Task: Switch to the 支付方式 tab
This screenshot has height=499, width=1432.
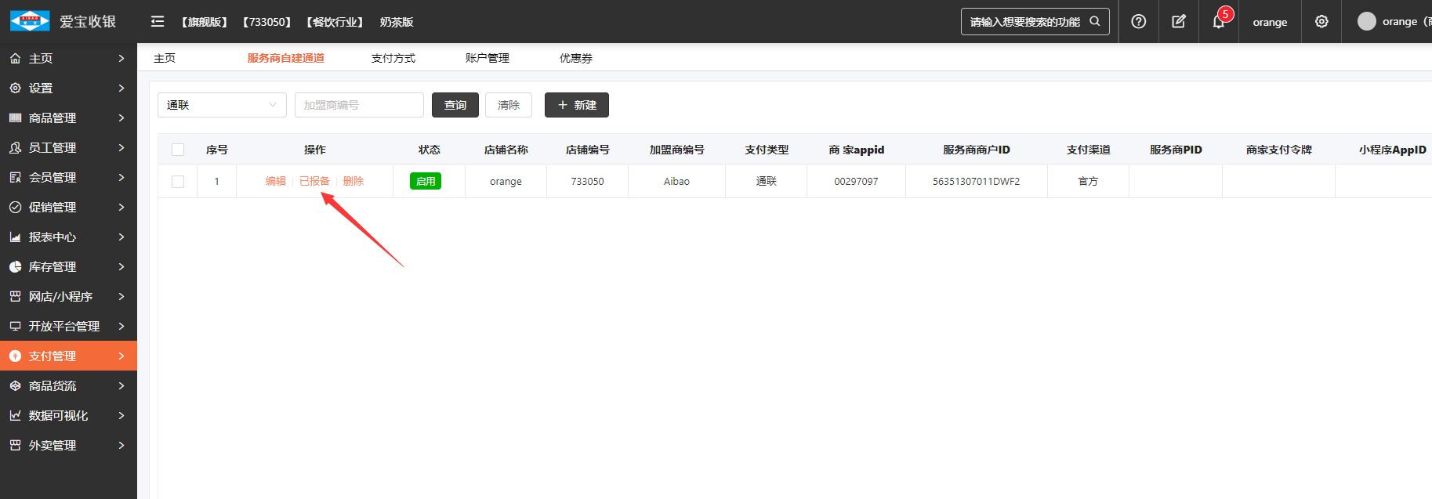Action: [x=393, y=59]
